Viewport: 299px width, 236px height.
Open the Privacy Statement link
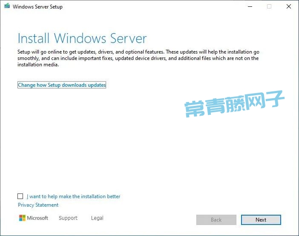[x=38, y=205]
